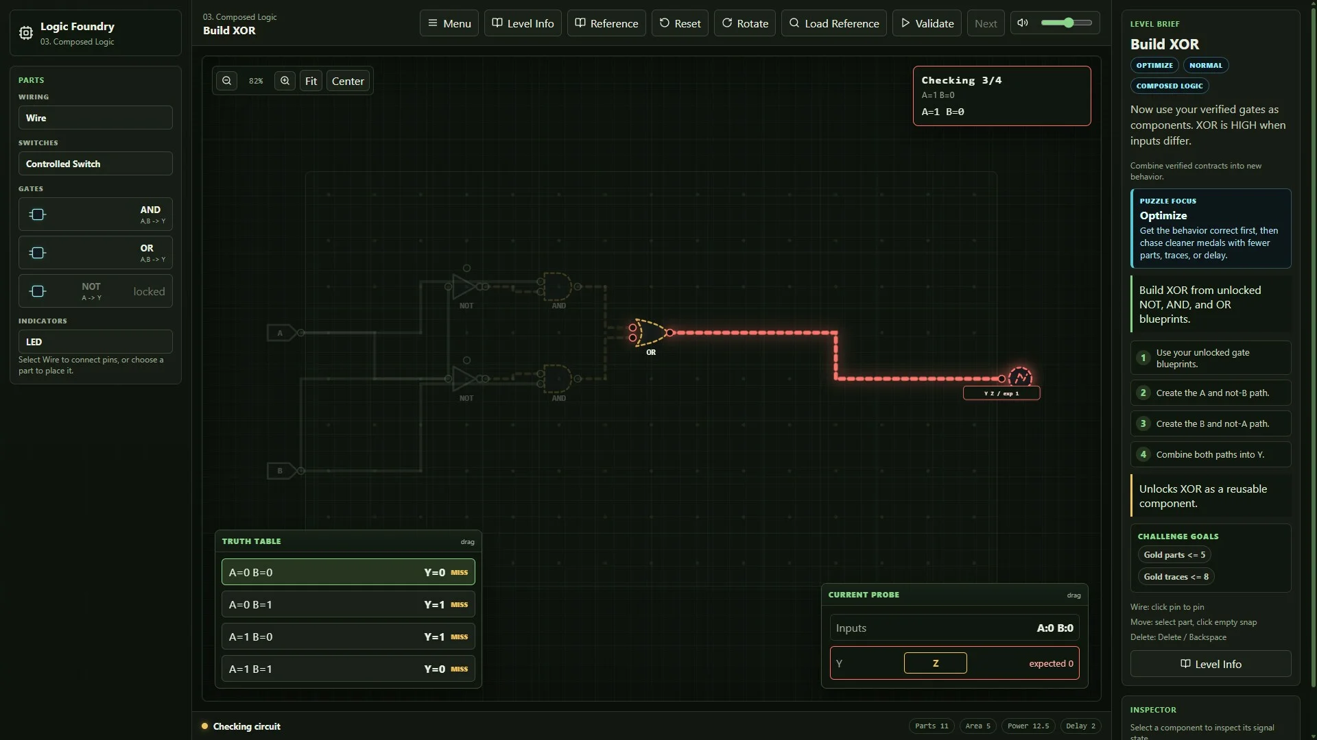Center the canvas view
1317x740 pixels.
pos(348,81)
